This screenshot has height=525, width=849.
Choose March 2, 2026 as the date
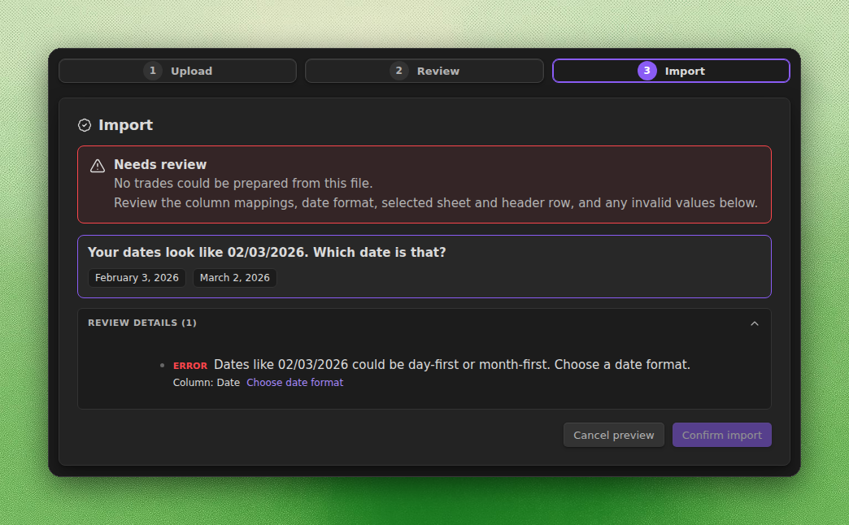(x=235, y=278)
